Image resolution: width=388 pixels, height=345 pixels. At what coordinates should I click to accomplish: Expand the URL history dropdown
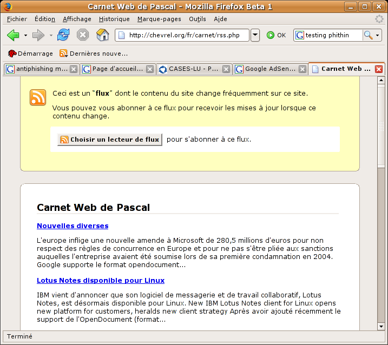255,35
